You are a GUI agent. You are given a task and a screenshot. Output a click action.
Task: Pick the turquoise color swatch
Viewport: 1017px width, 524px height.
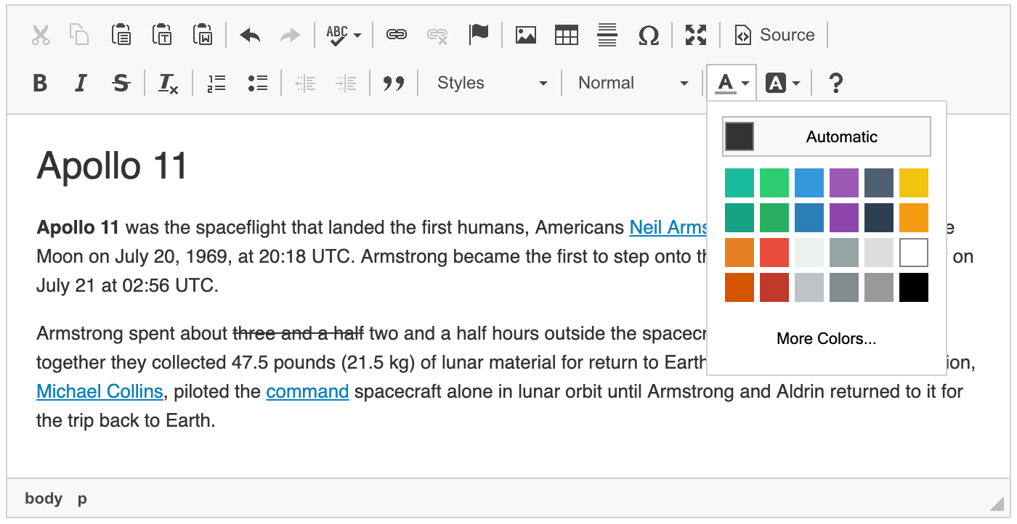point(740,183)
